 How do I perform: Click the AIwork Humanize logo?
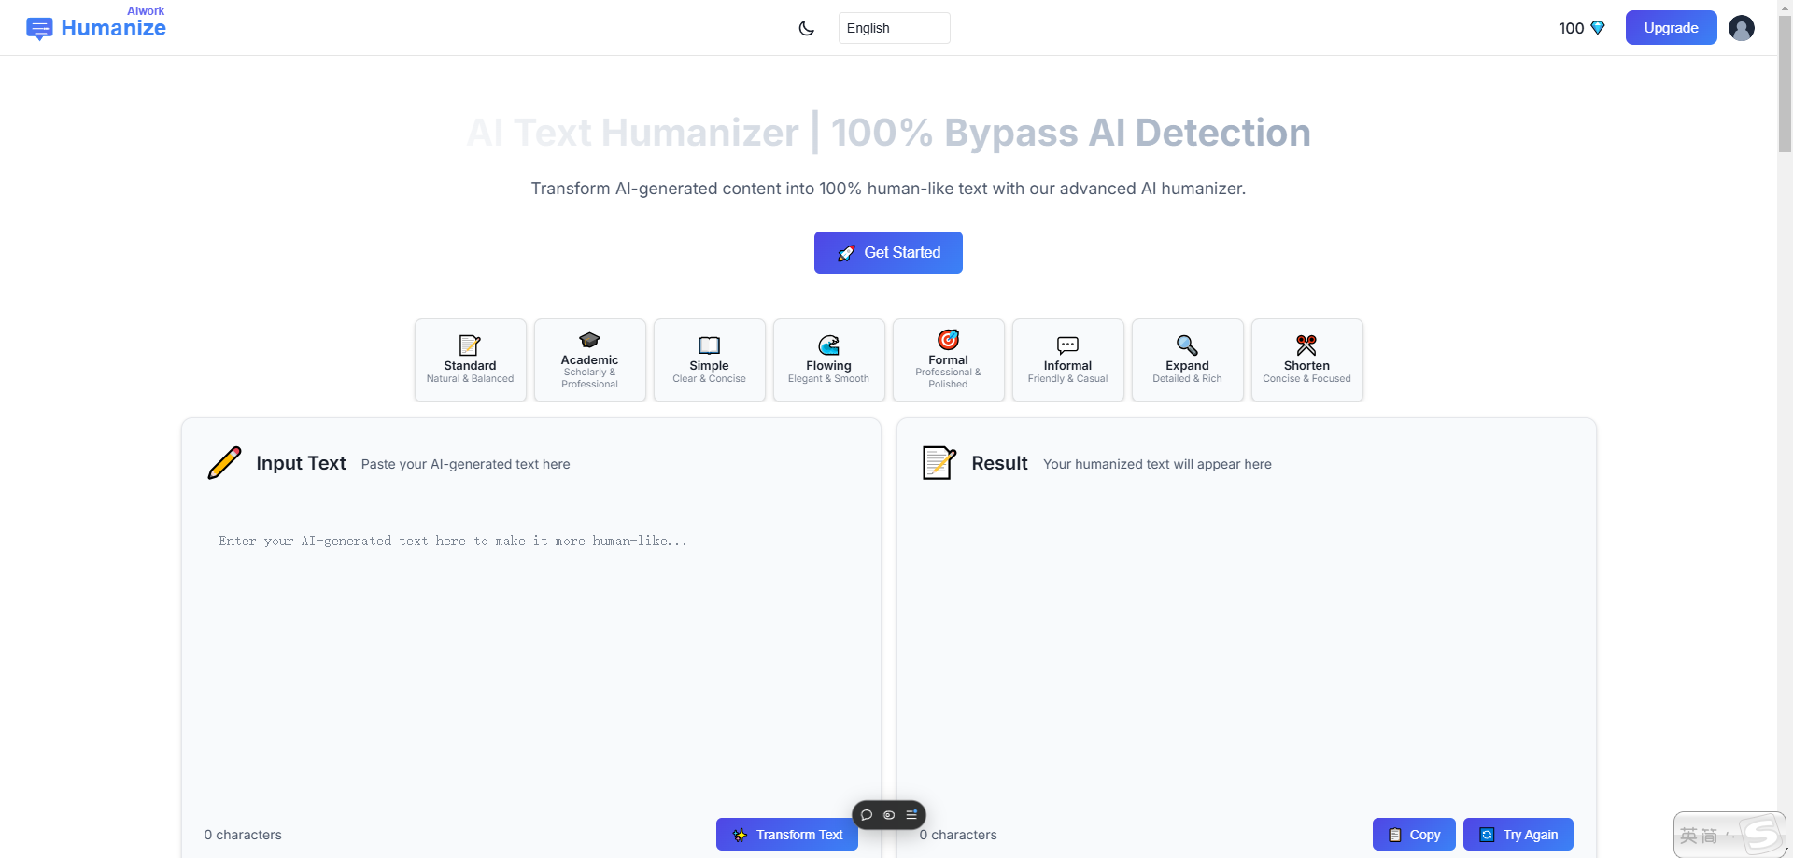(96, 24)
